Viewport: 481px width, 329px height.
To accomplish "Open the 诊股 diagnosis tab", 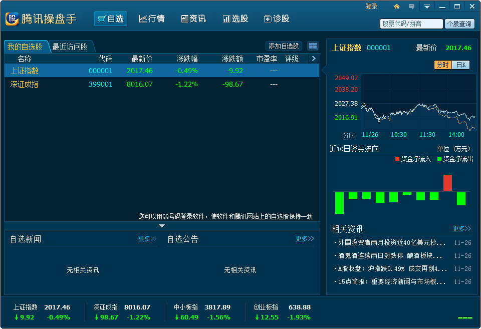I will pyautogui.click(x=277, y=19).
